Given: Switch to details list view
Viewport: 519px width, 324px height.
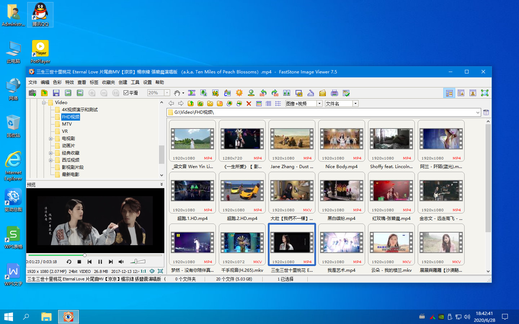Looking at the screenshot, I should pos(269,104).
